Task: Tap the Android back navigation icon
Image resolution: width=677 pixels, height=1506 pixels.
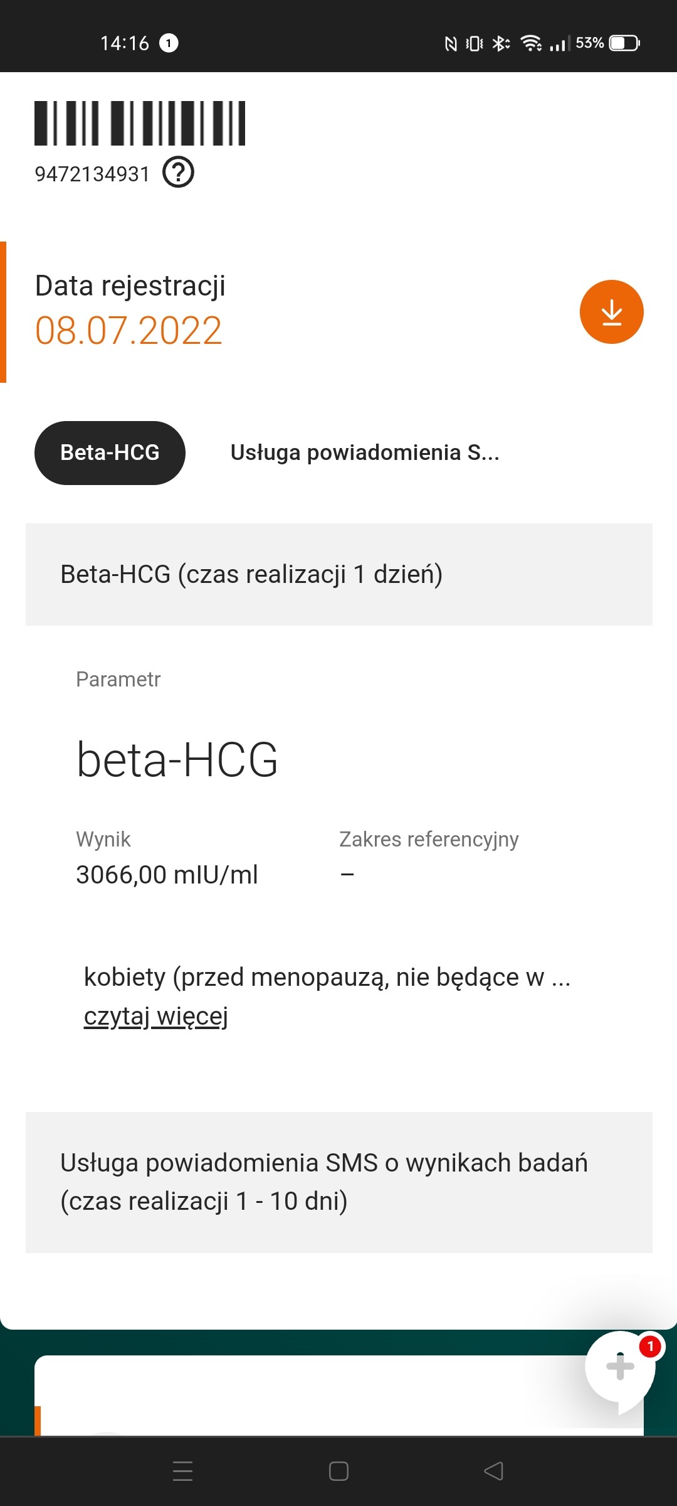Action: click(x=494, y=1471)
